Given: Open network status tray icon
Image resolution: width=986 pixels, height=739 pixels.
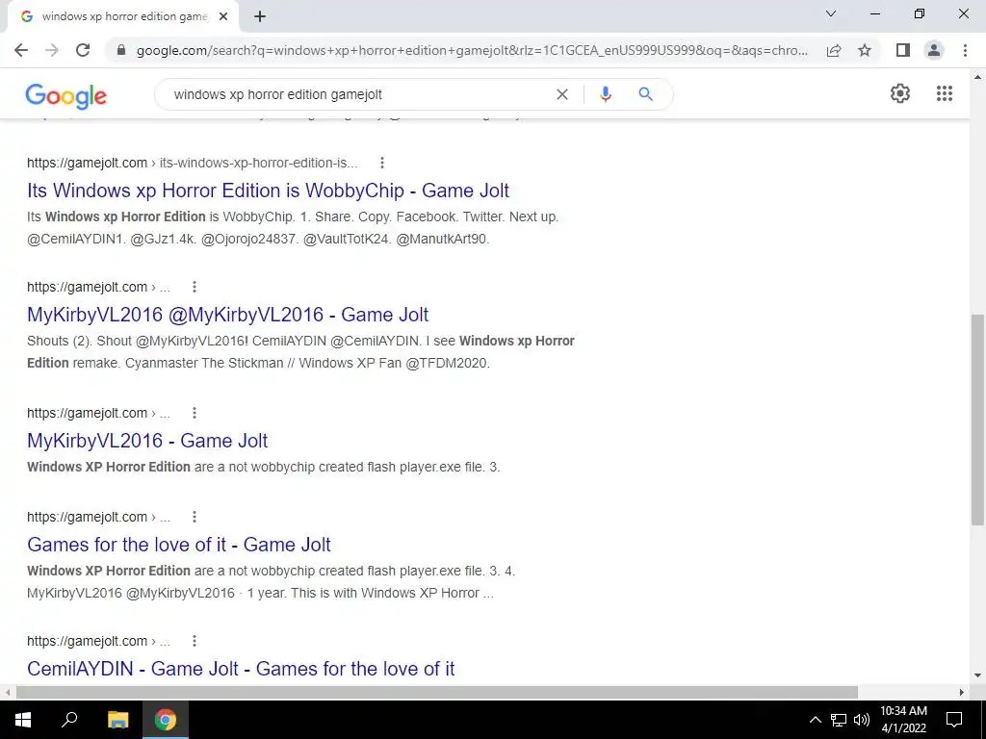Looking at the screenshot, I should 839,720.
